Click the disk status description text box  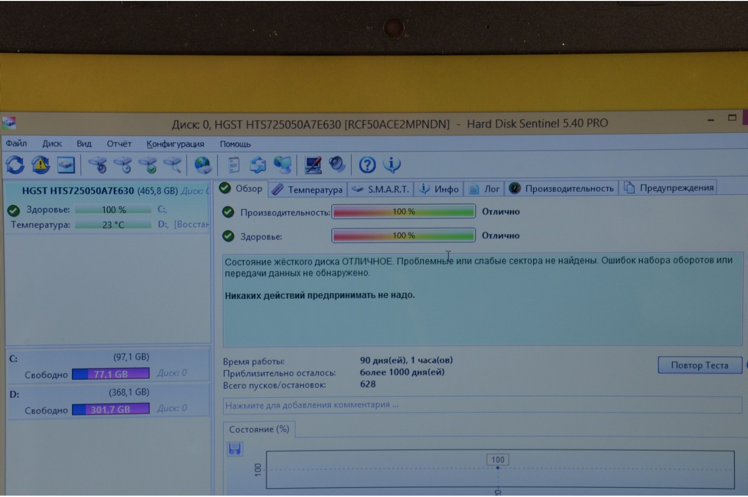[x=483, y=300]
